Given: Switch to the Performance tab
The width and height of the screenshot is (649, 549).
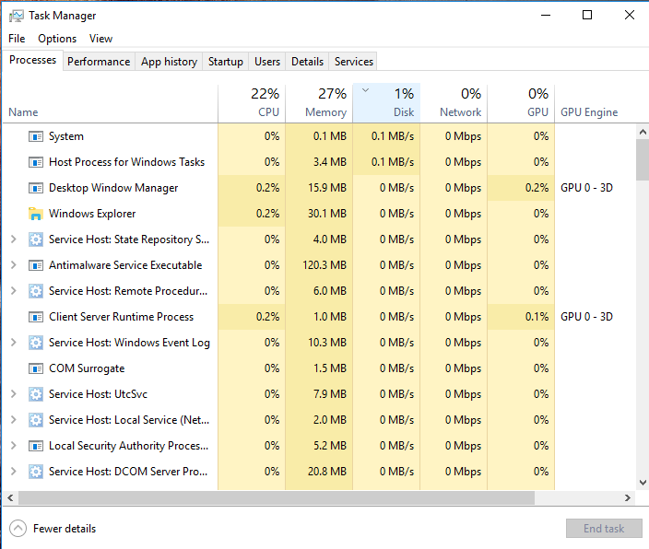Looking at the screenshot, I should 99,62.
